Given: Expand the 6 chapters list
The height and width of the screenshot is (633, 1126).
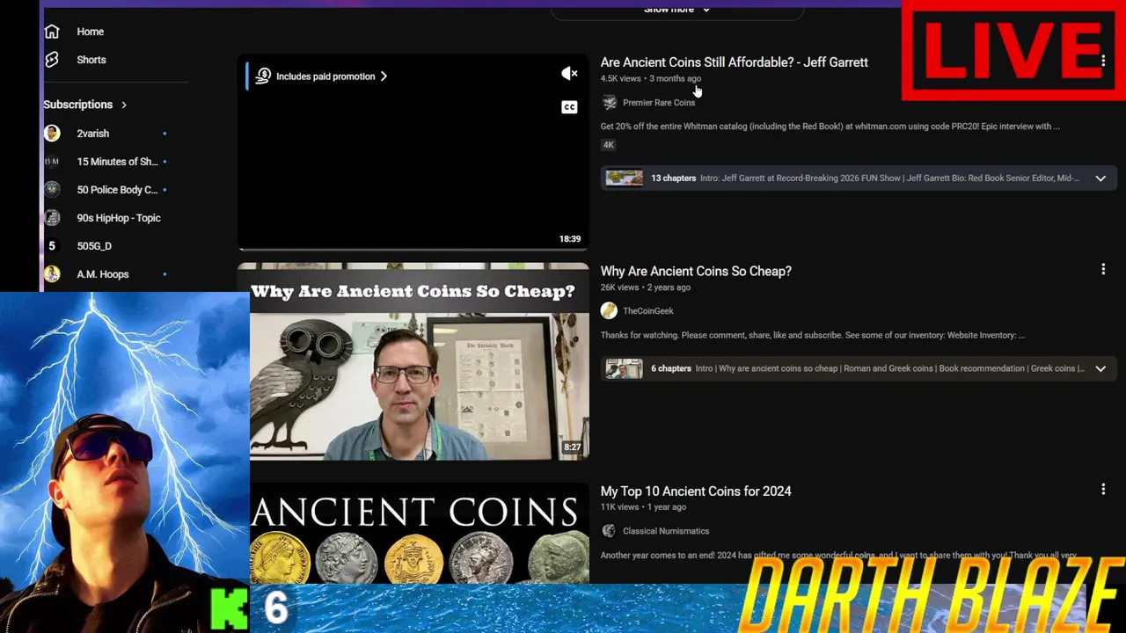Looking at the screenshot, I should coord(1100,369).
